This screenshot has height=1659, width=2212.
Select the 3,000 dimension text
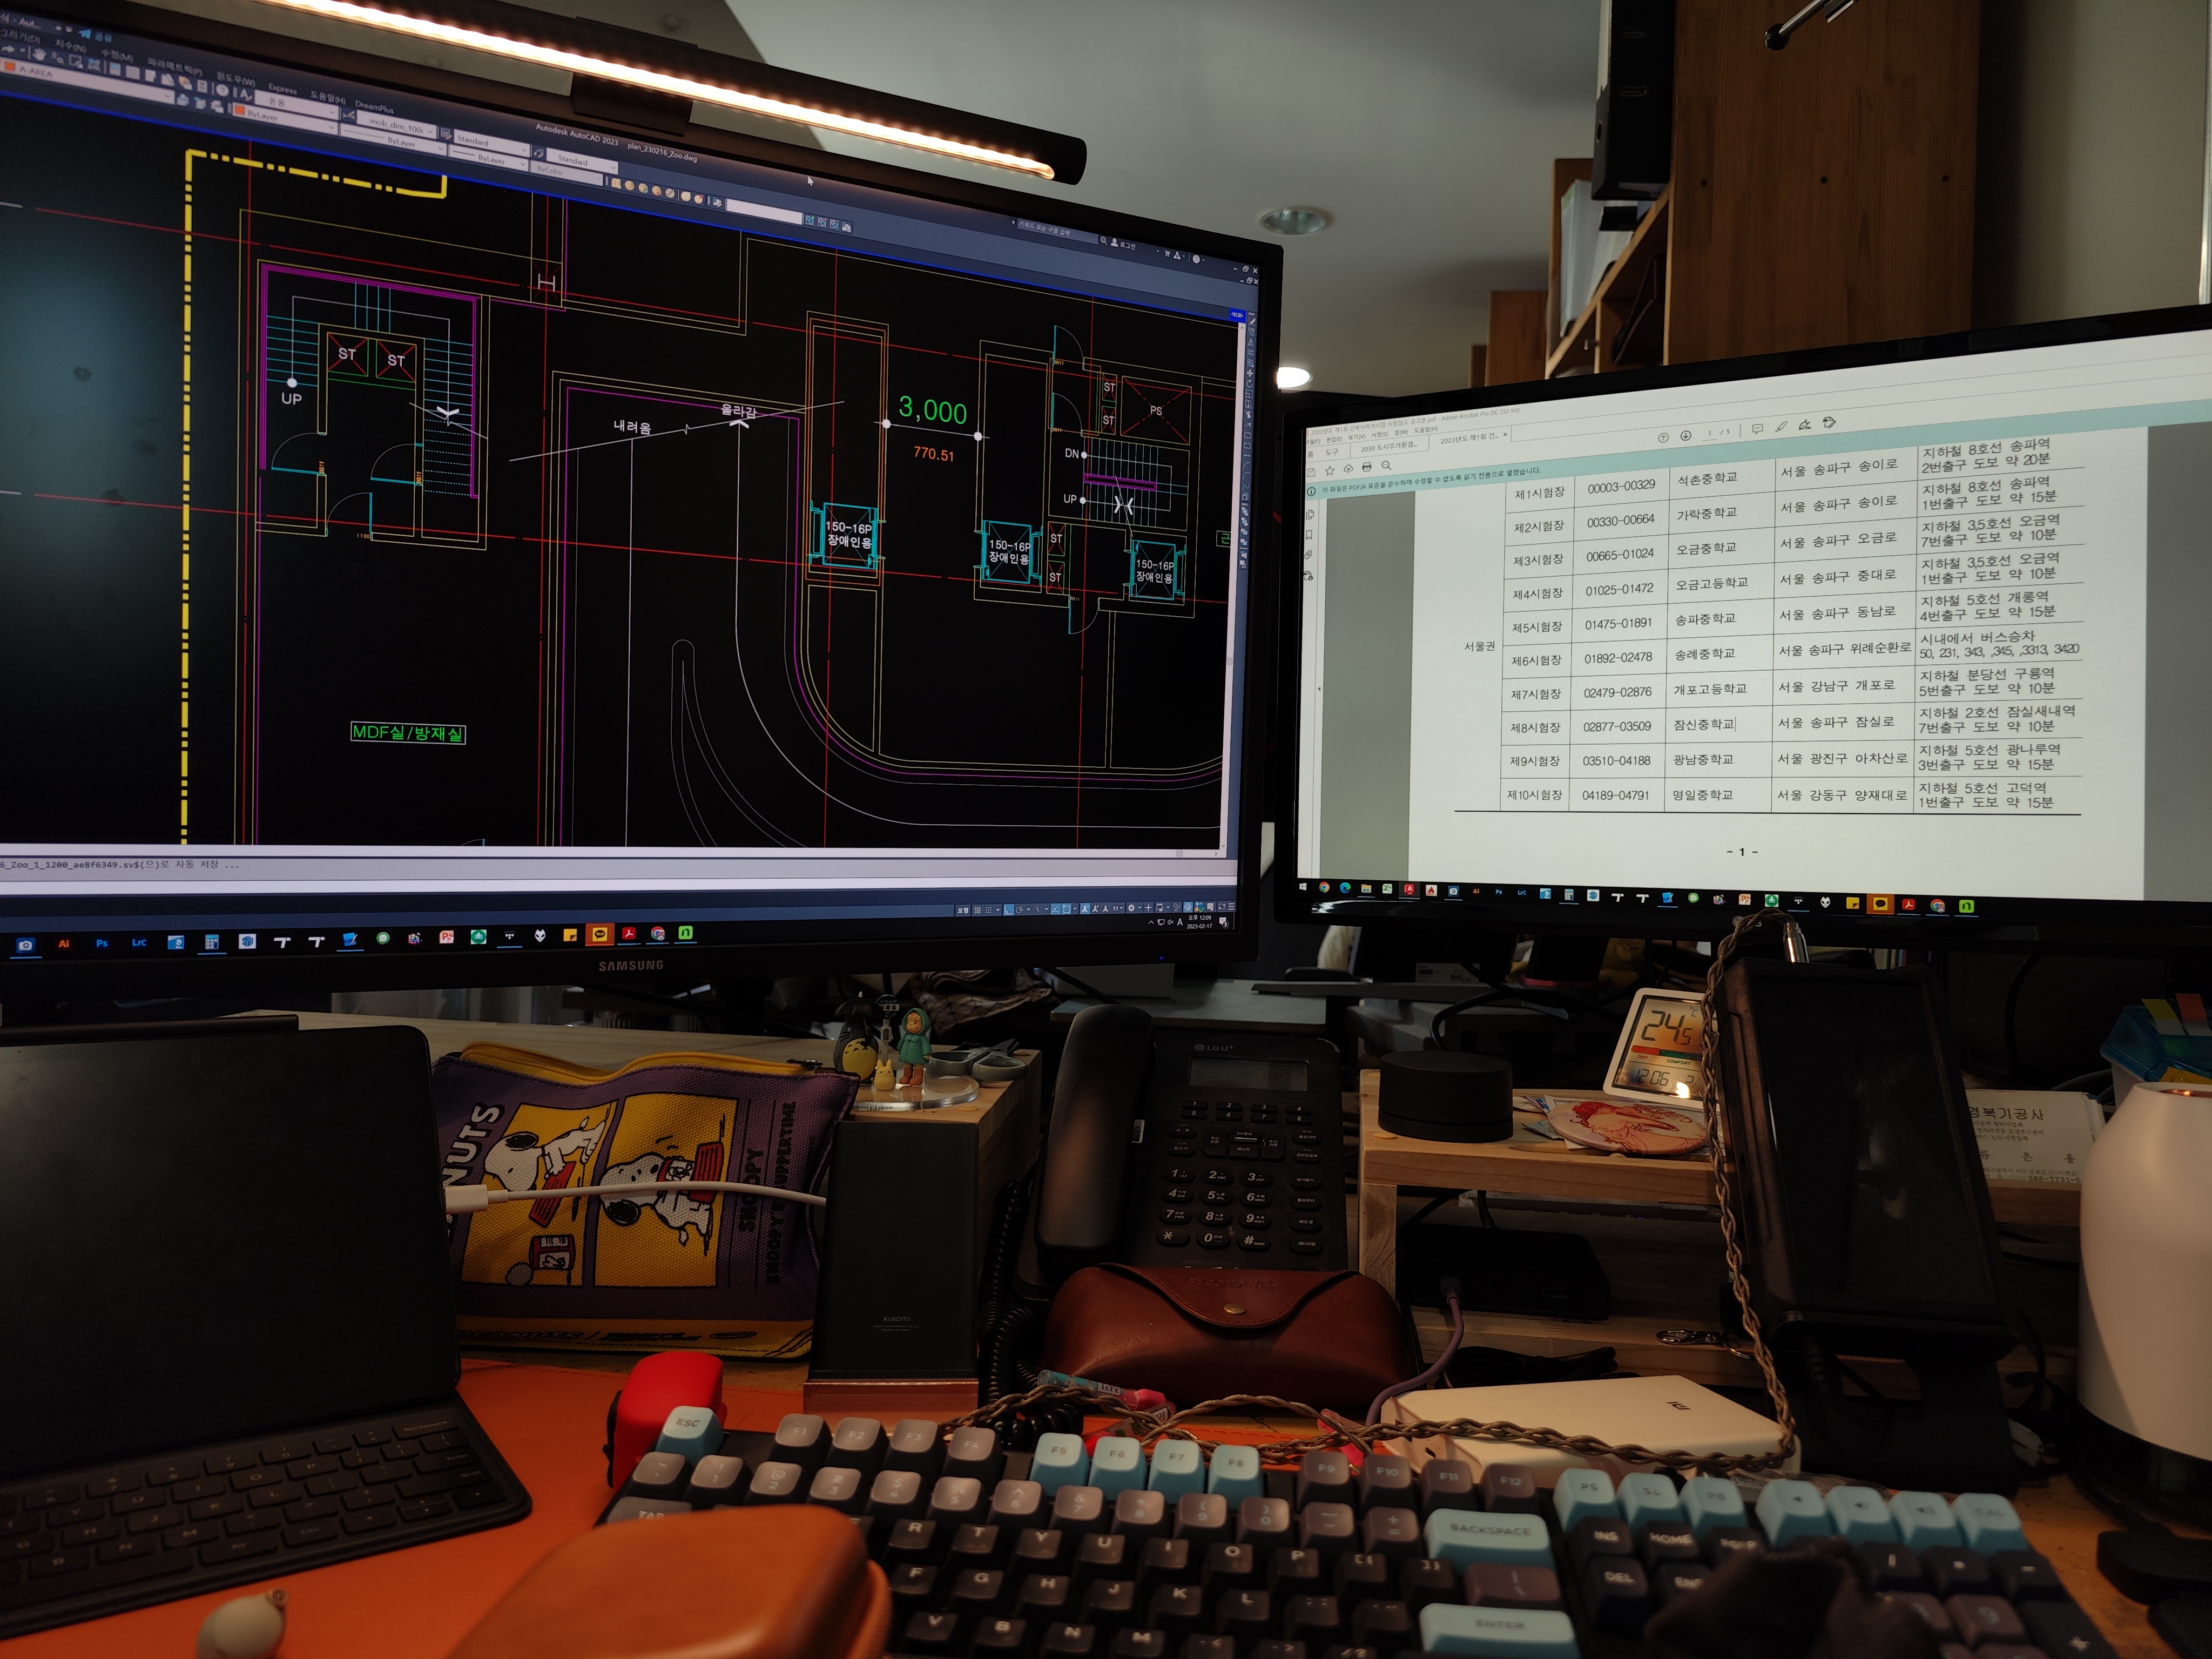pos(932,410)
